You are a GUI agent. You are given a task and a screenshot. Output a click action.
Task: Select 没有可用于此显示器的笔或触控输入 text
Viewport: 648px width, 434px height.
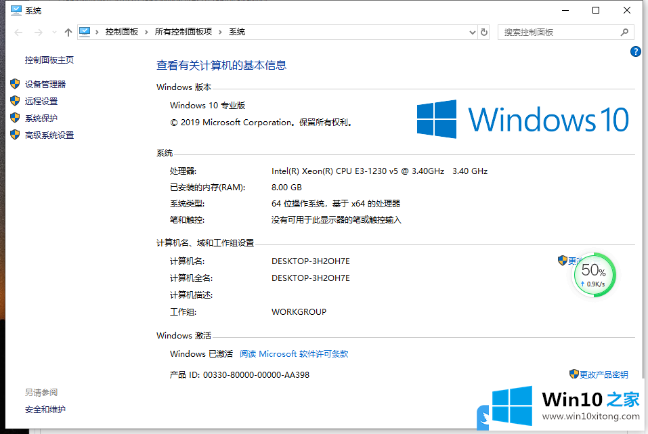click(x=336, y=220)
